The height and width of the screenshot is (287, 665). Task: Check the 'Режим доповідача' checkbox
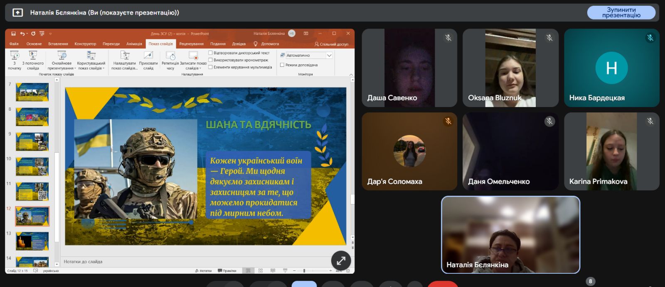pos(282,65)
